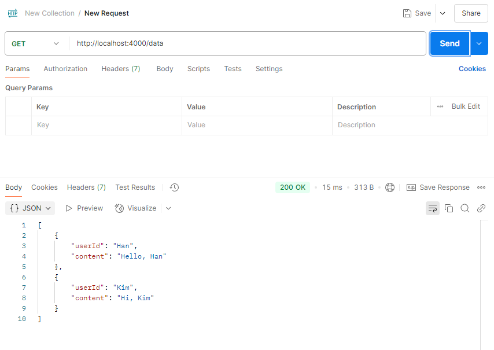Click the 313 B response size
This screenshot has width=494, height=350.
364,187
